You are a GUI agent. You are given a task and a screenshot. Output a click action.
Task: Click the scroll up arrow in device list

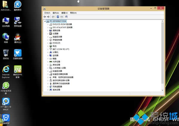point(163,21)
